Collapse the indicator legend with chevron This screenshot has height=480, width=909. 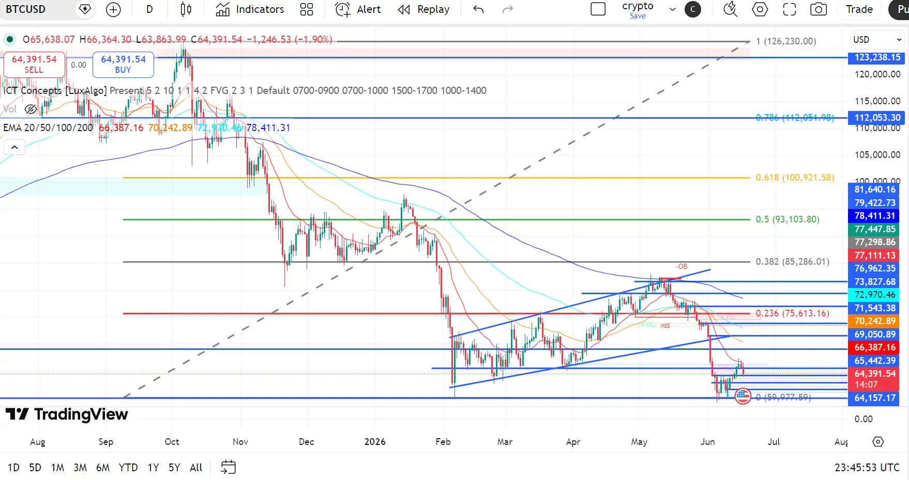(x=14, y=148)
